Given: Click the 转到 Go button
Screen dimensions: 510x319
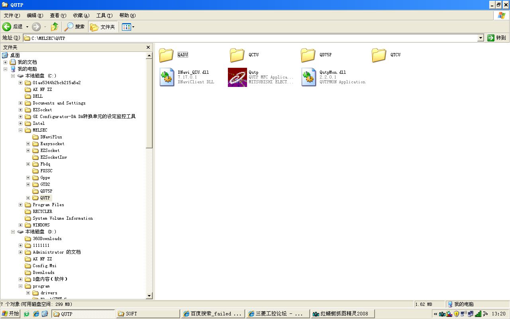Looking at the screenshot, I should pyautogui.click(x=496, y=38).
